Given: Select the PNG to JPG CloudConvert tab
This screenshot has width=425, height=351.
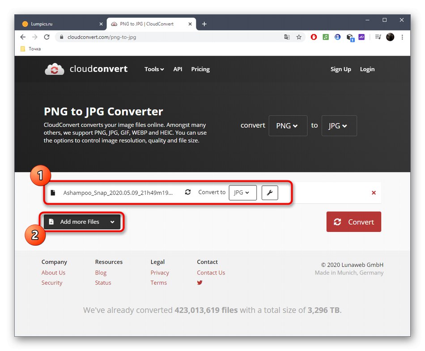Looking at the screenshot, I should (x=151, y=24).
